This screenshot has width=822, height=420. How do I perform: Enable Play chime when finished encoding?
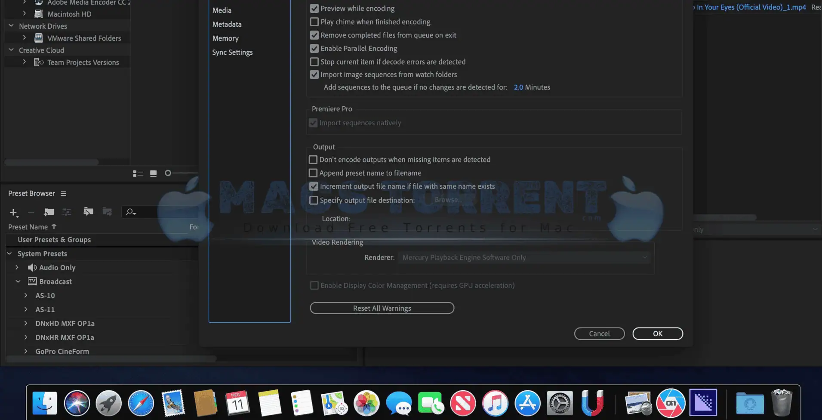[314, 22]
